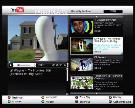Click the main video preview area
The image size is (135, 108).
click(38, 38)
